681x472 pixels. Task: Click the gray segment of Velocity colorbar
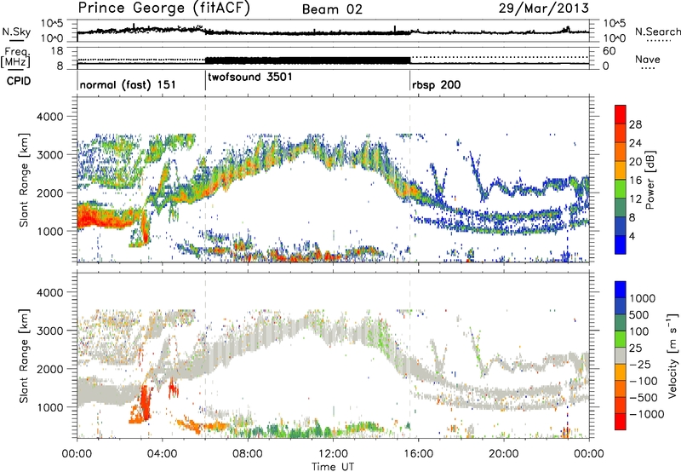[621, 356]
